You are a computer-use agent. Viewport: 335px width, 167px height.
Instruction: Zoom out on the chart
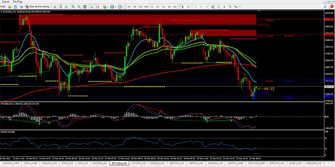(79, 7)
